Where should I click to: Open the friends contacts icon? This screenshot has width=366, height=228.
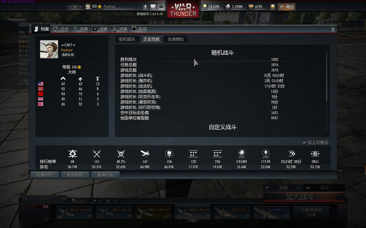tap(145, 7)
